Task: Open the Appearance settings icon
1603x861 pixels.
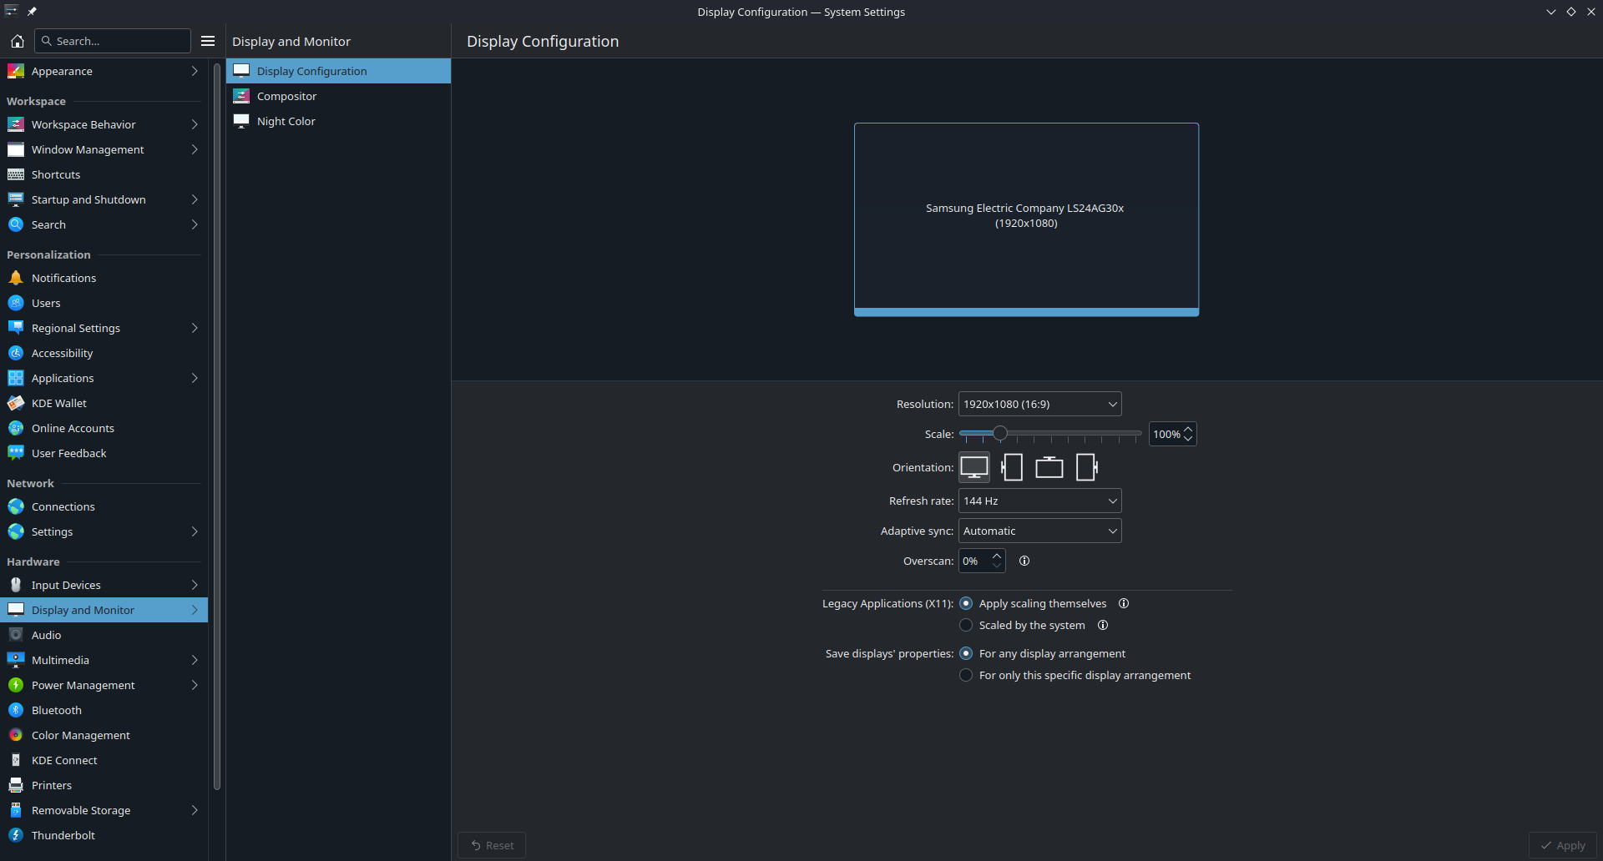Action: [x=16, y=71]
